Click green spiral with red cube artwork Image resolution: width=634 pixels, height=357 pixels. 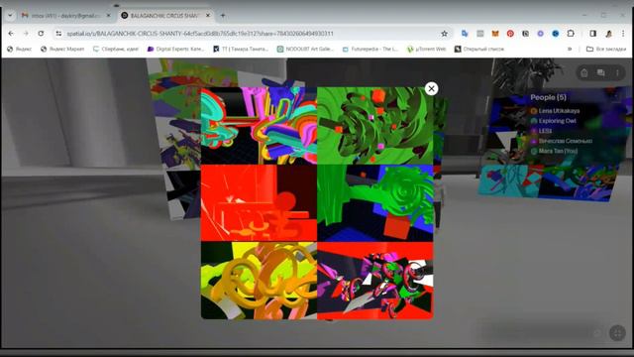coord(375,202)
